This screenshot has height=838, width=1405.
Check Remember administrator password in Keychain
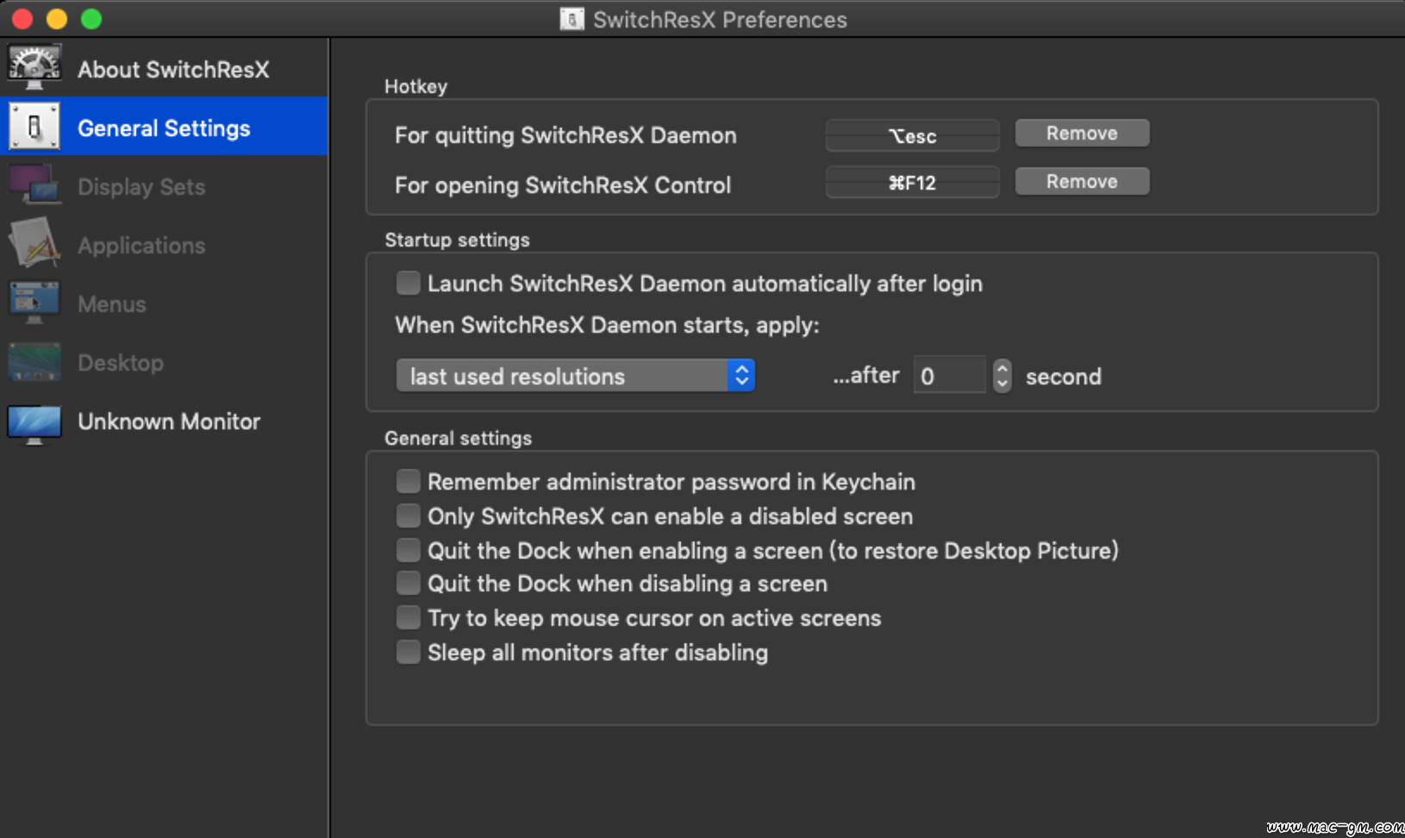pyautogui.click(x=408, y=481)
